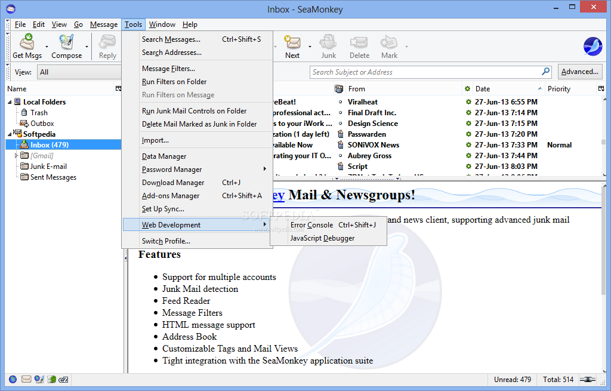Click the Mark toolbar icon

coord(389,42)
